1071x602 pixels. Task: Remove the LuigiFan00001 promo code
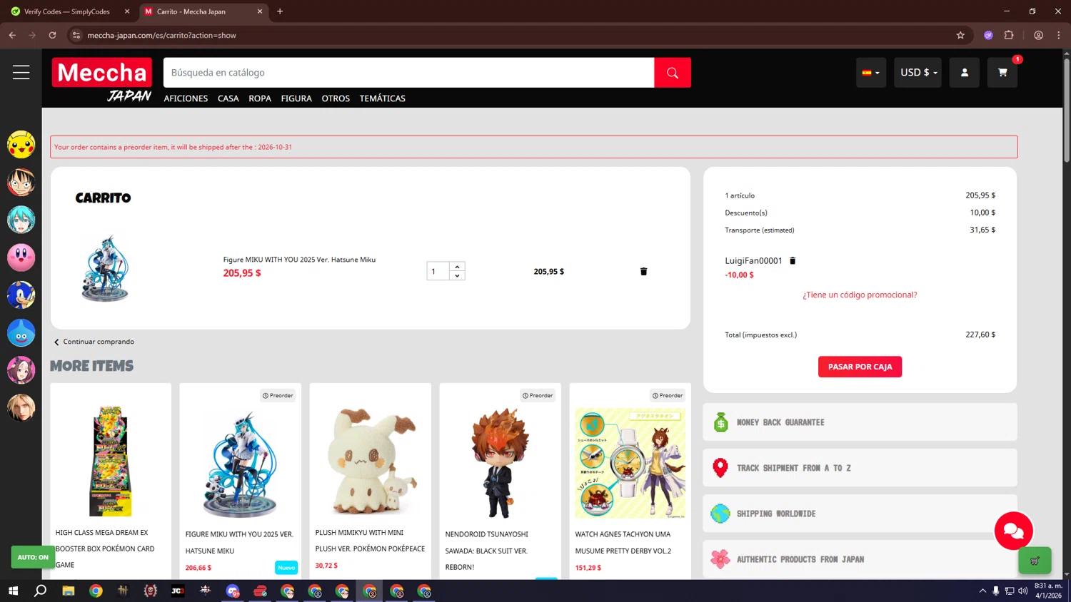(793, 260)
